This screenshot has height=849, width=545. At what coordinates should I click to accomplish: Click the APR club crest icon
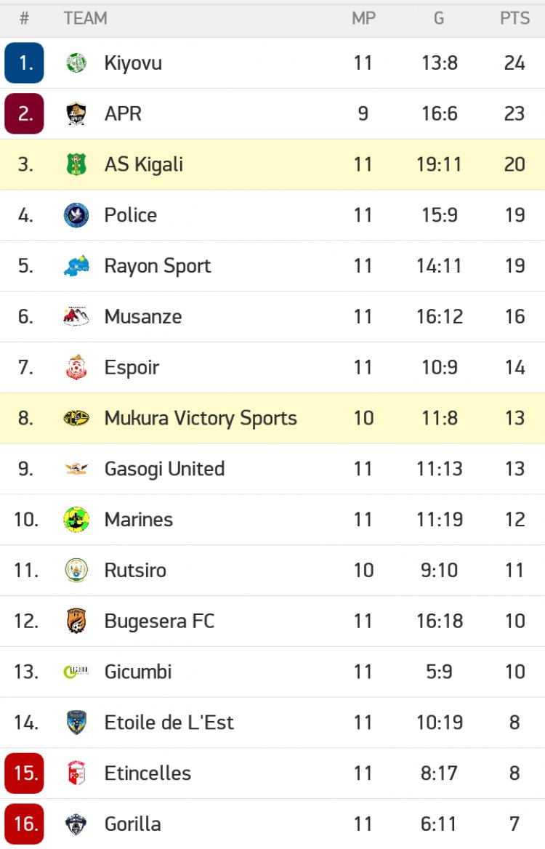[76, 114]
